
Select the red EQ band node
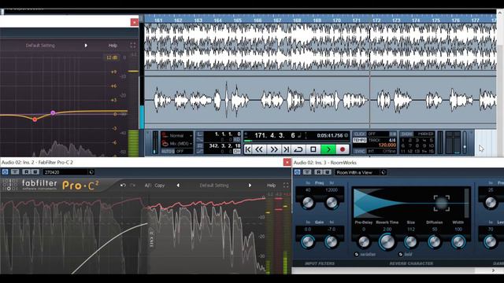tap(35, 119)
